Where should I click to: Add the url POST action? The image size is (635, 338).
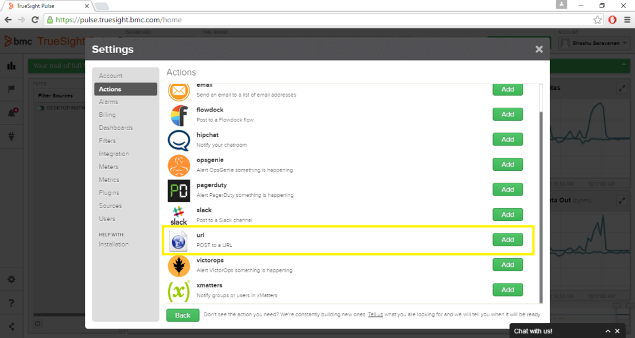(507, 240)
